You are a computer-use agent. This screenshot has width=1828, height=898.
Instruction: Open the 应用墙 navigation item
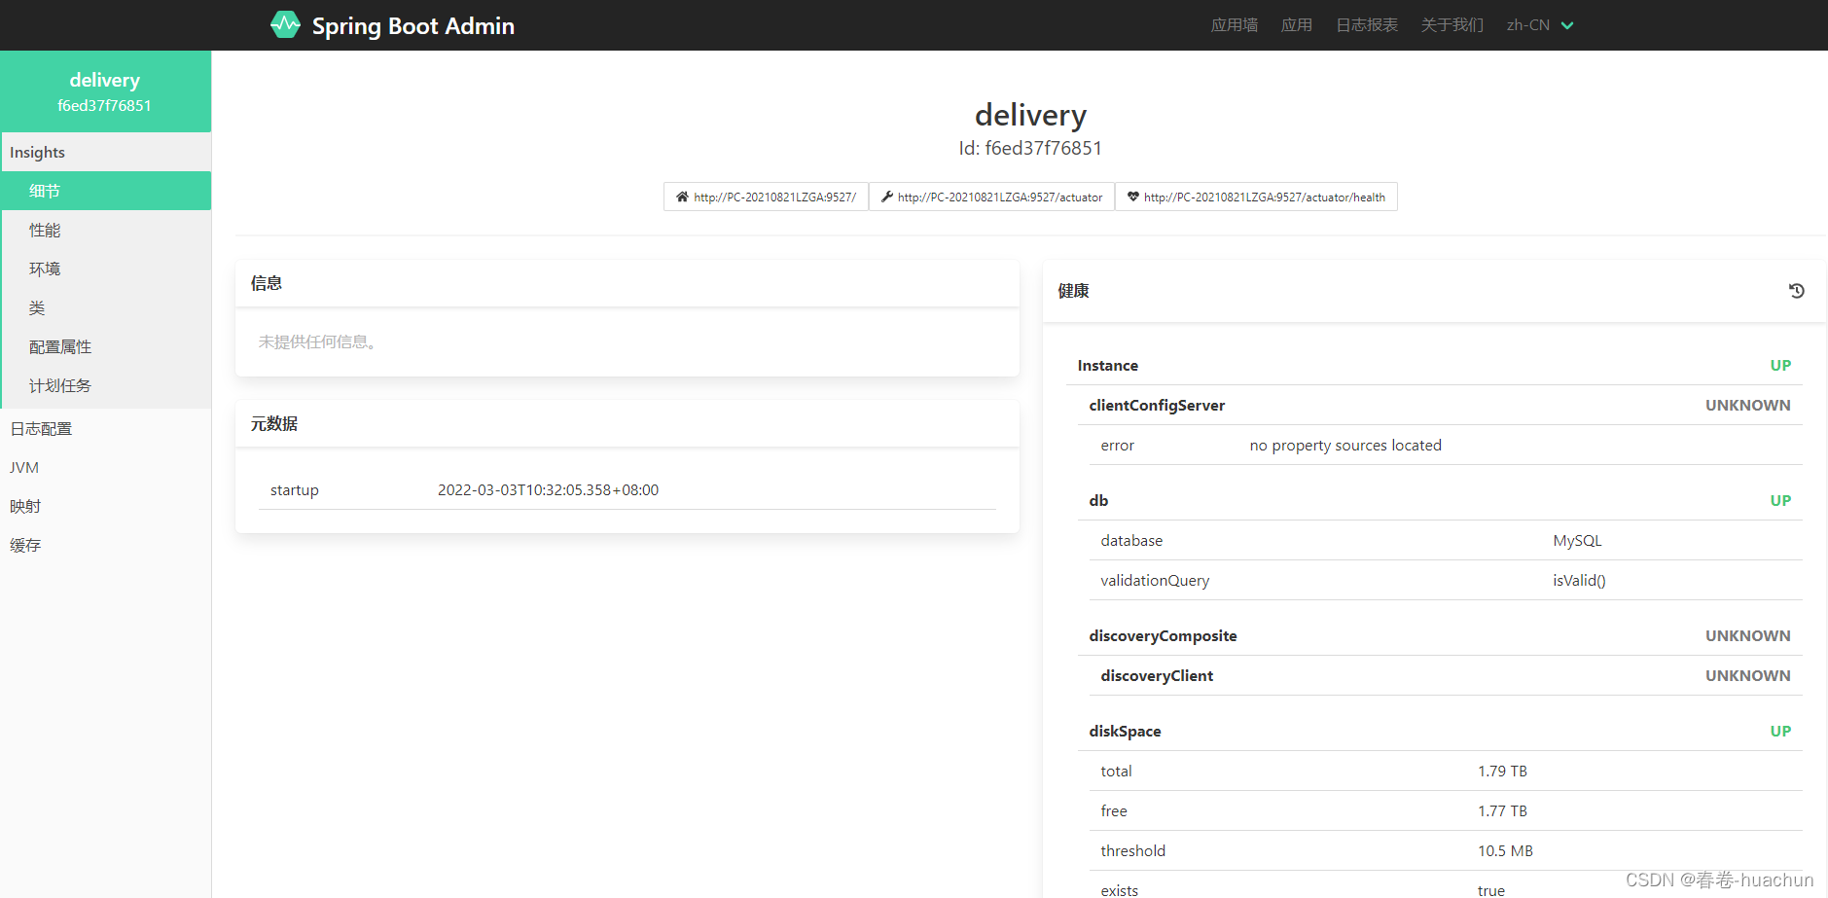[x=1234, y=25]
